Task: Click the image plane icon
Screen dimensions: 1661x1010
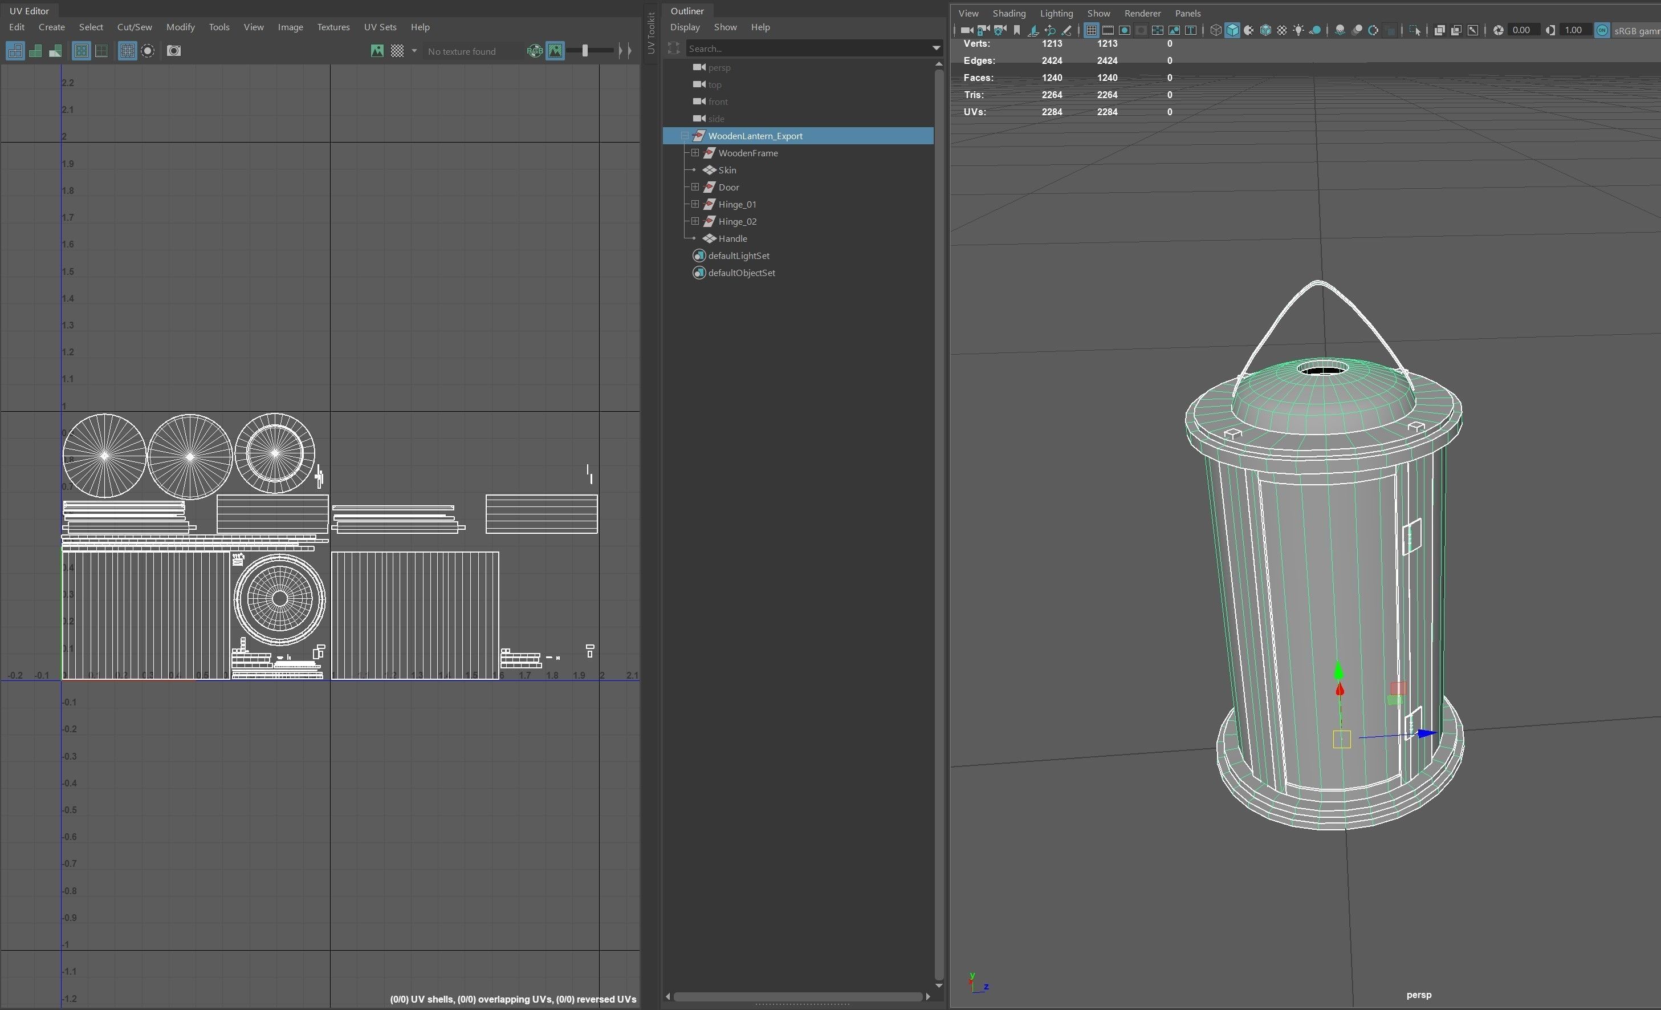Action: click(1033, 30)
